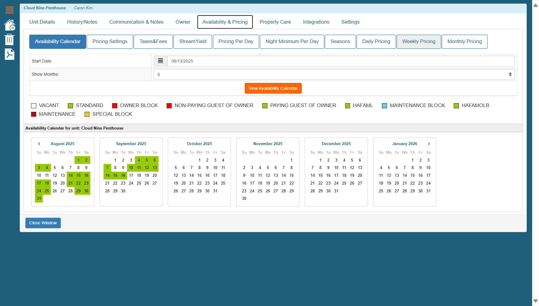This screenshot has height=306, width=539.
Task: Switch to Daily Pricing
Action: click(x=376, y=42)
